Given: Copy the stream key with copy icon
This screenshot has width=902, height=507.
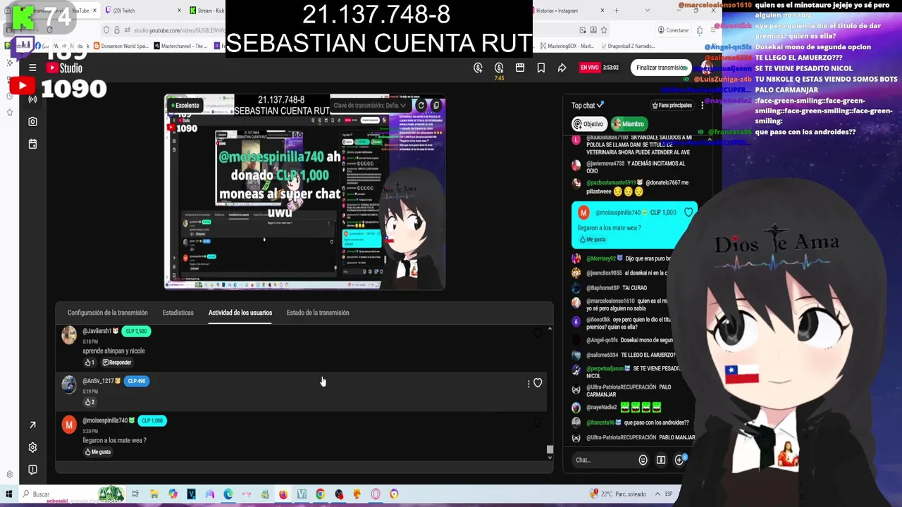Looking at the screenshot, I should tap(436, 106).
